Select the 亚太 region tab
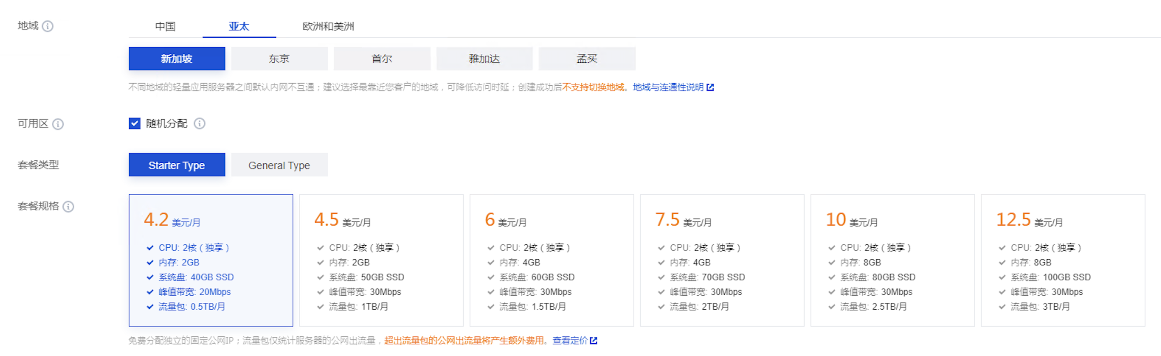Viewport: 1161px width, 356px height. pos(239,26)
